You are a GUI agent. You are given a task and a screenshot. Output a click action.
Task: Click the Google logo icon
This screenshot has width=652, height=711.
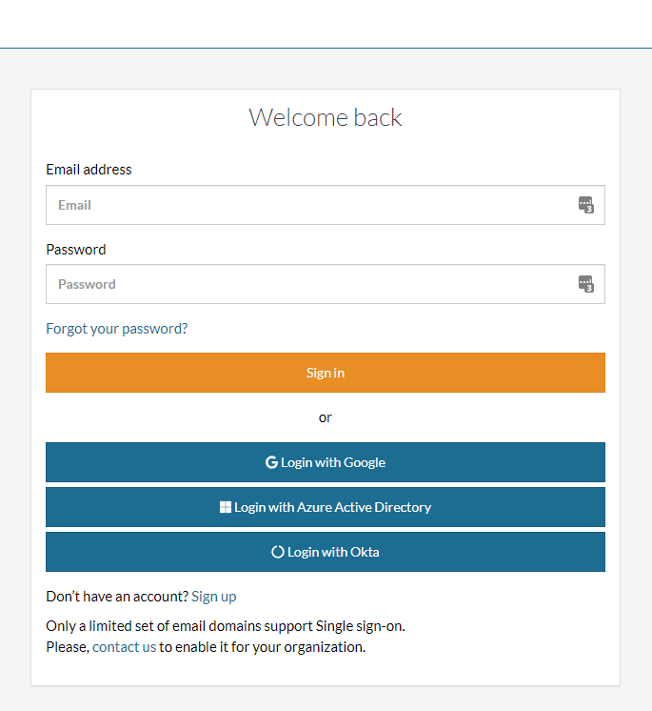[x=271, y=462]
